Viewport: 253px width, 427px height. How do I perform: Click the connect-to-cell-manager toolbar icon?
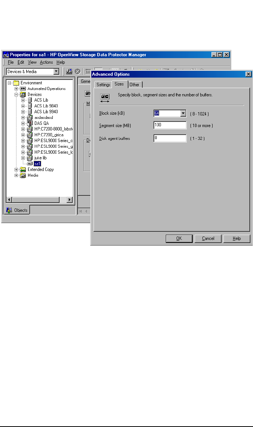(x=69, y=71)
